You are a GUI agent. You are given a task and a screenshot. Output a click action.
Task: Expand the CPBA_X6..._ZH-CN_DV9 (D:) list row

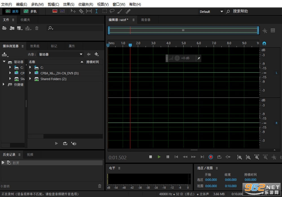click(30, 73)
